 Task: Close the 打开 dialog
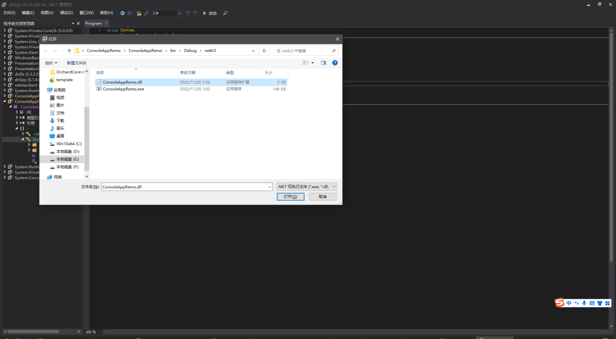[x=337, y=39]
